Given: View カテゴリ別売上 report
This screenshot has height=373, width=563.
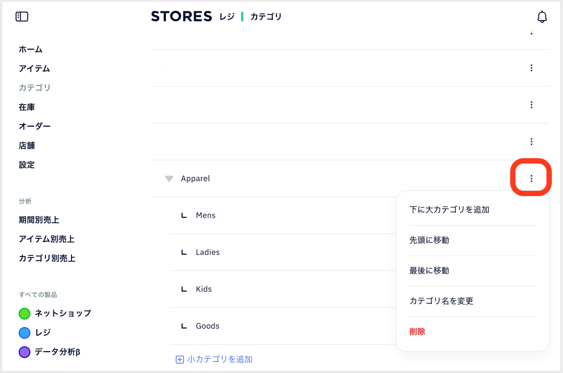Looking at the screenshot, I should click(47, 258).
